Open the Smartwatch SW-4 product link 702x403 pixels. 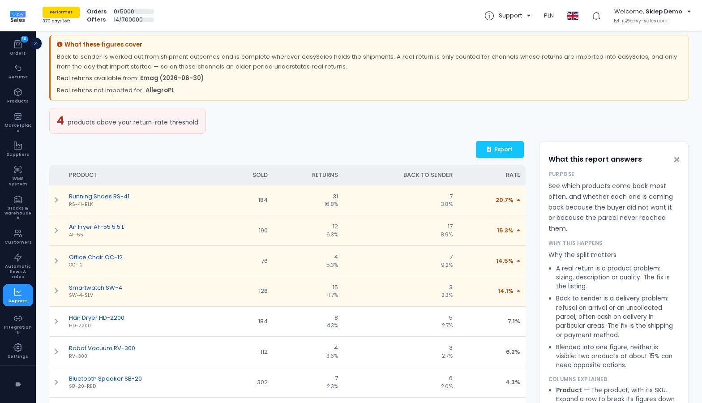95,288
